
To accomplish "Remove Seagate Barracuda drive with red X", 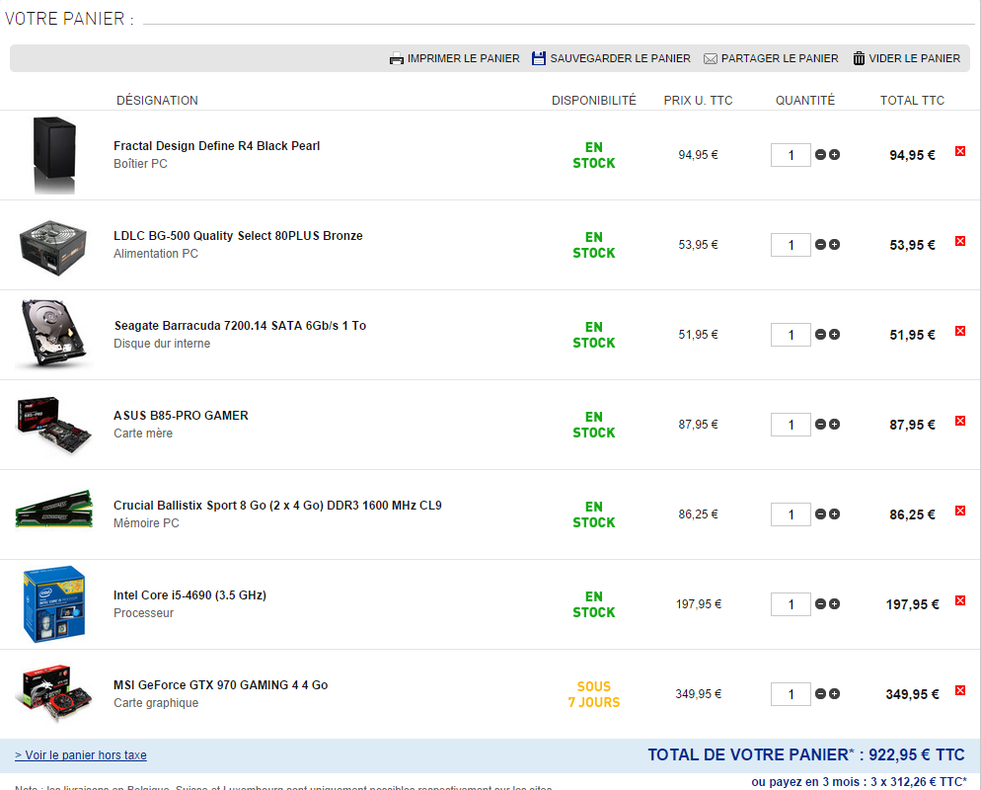I will pos(960,331).
